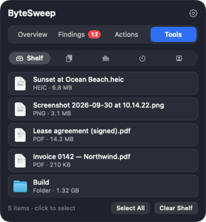Click the Shelf tray icon
This screenshot has width=206, height=222.
point(20,58)
